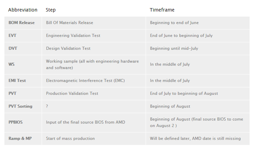
Task: Select the BOM Release abbreviation cell
Action: 23,23
